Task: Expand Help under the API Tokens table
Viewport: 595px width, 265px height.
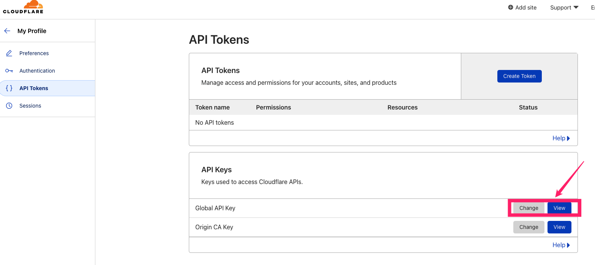Action: tap(561, 138)
